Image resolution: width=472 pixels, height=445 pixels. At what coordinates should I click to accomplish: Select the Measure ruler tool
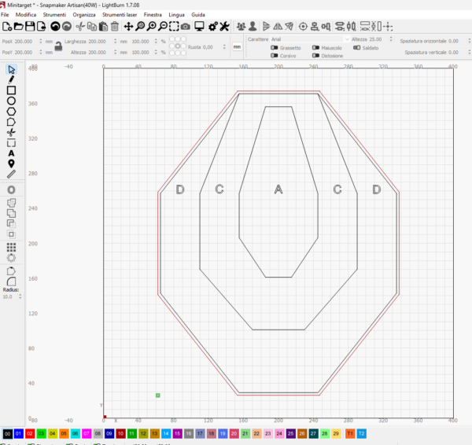point(11,175)
